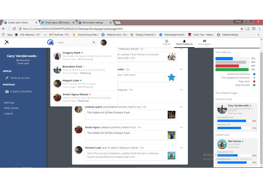Reload the page with refresh icon

(14, 29)
